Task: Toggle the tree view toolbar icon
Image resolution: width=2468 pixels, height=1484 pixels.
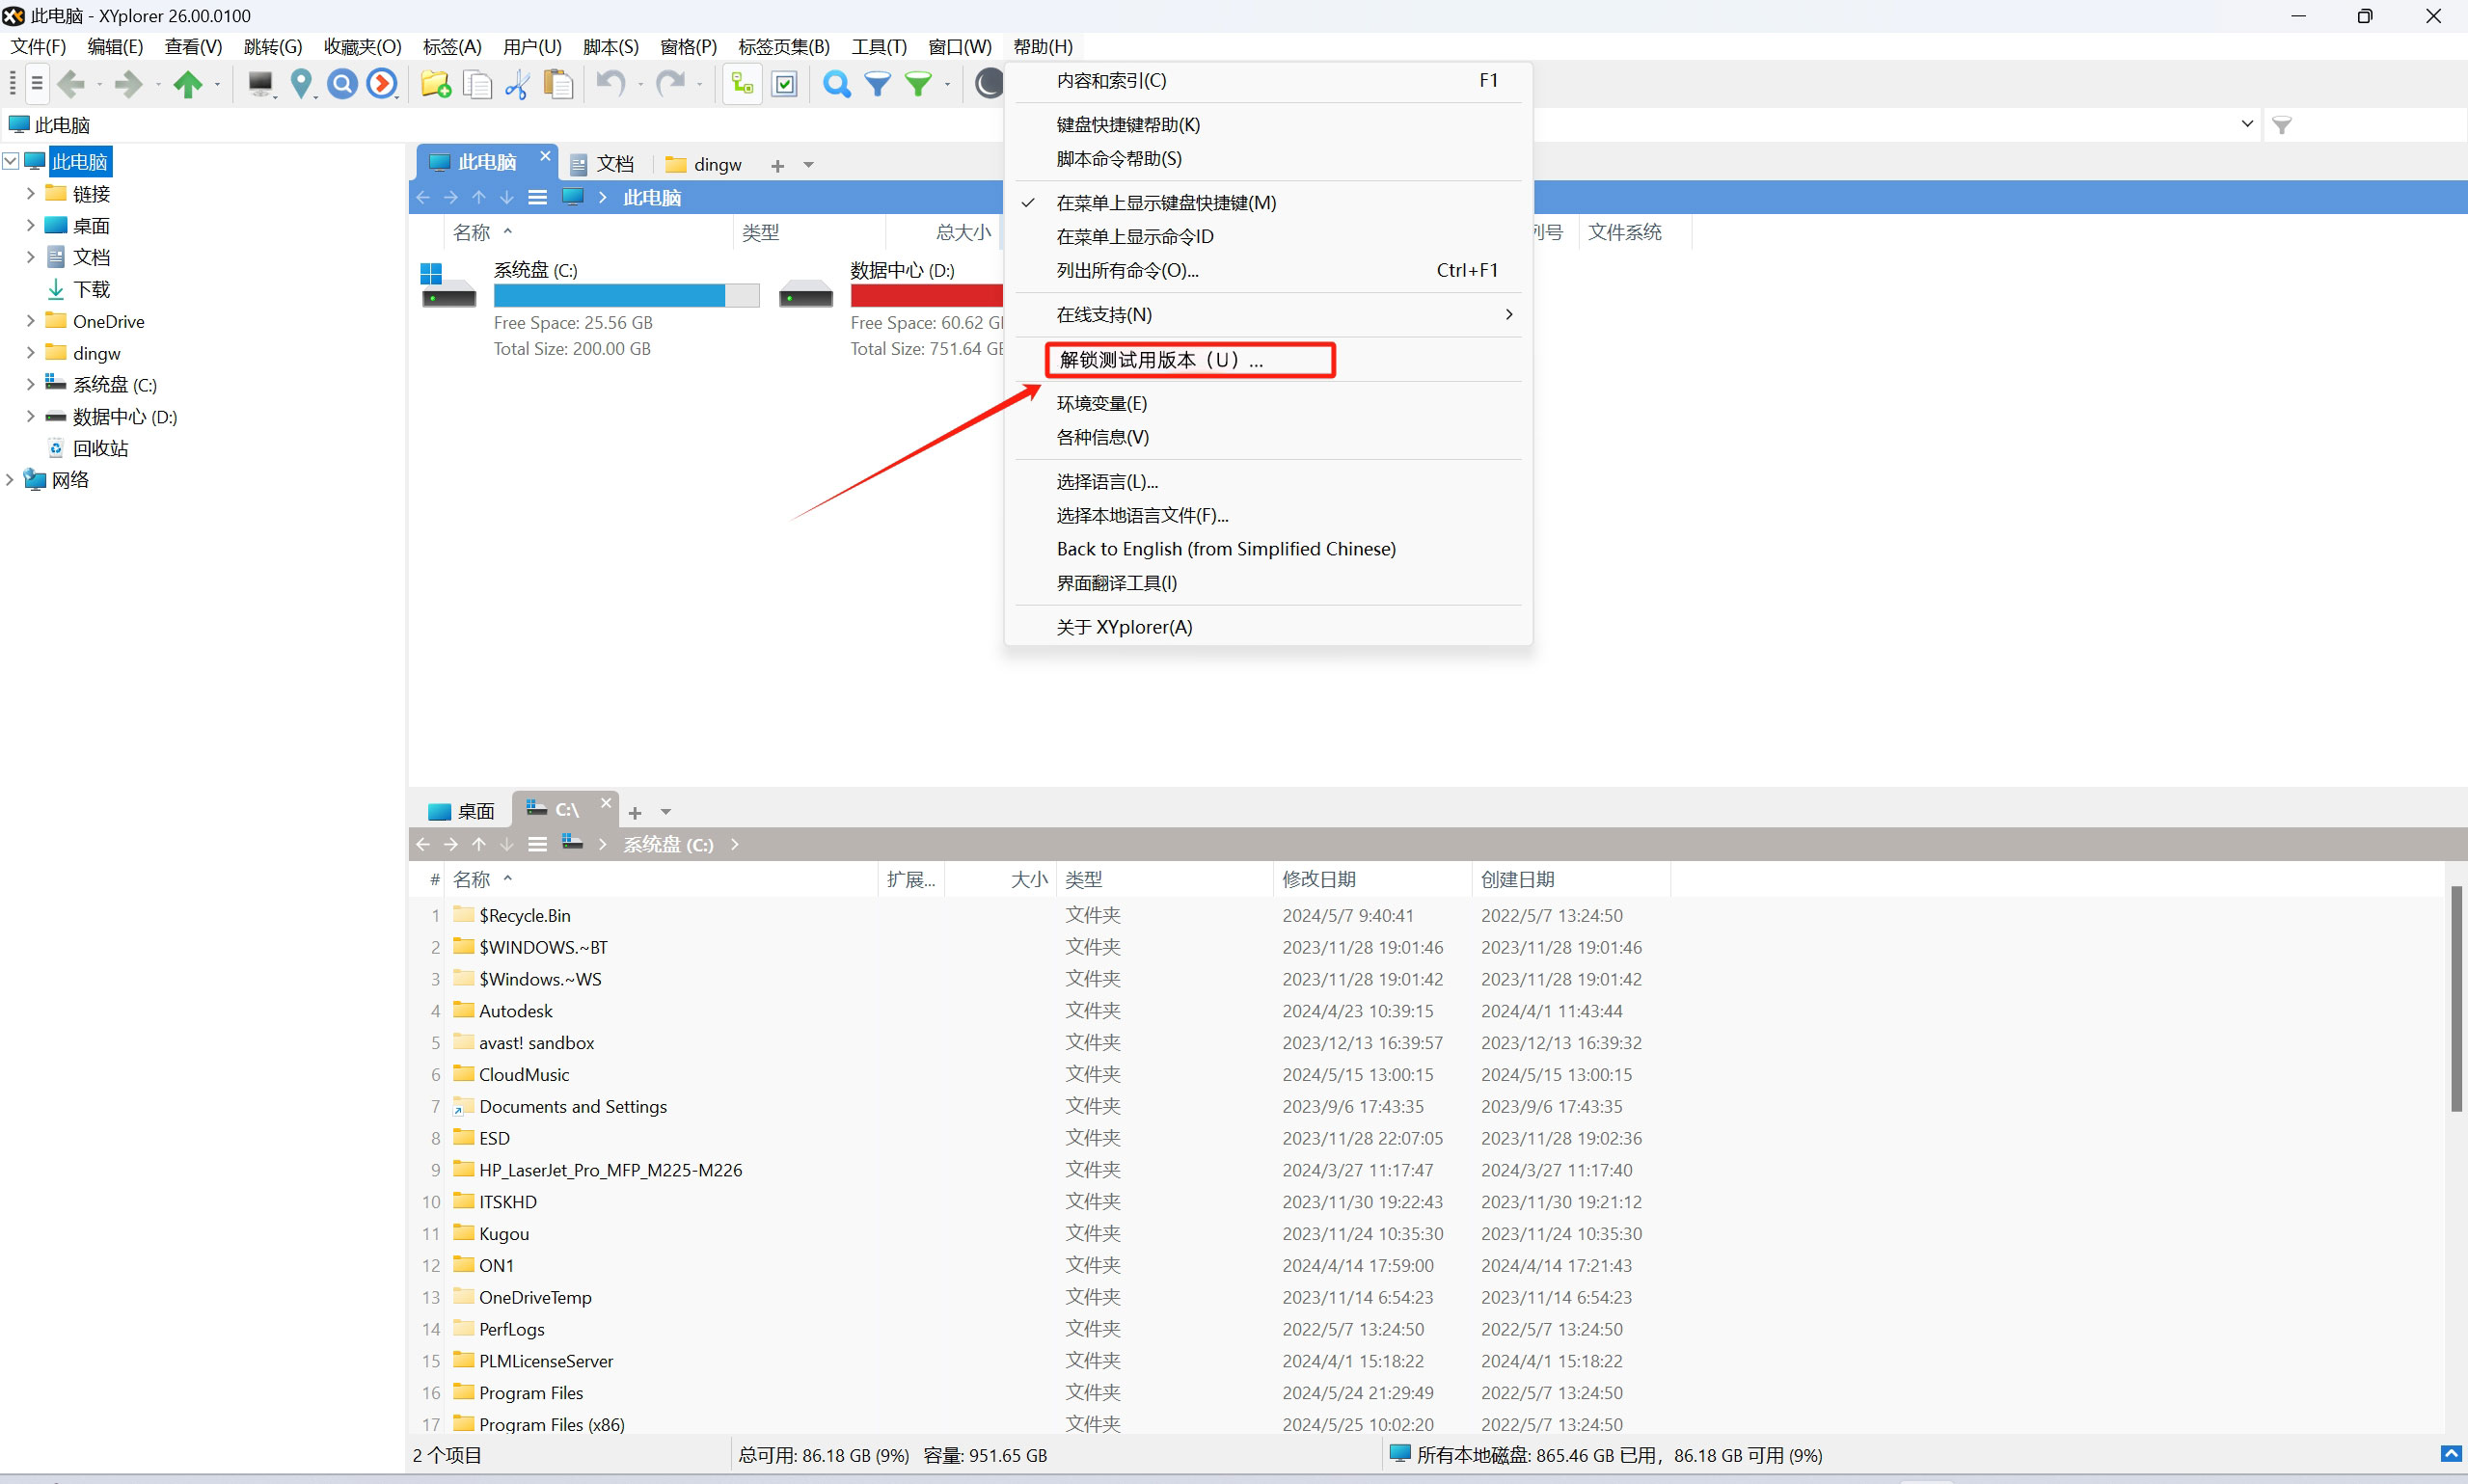Action: coord(741,84)
